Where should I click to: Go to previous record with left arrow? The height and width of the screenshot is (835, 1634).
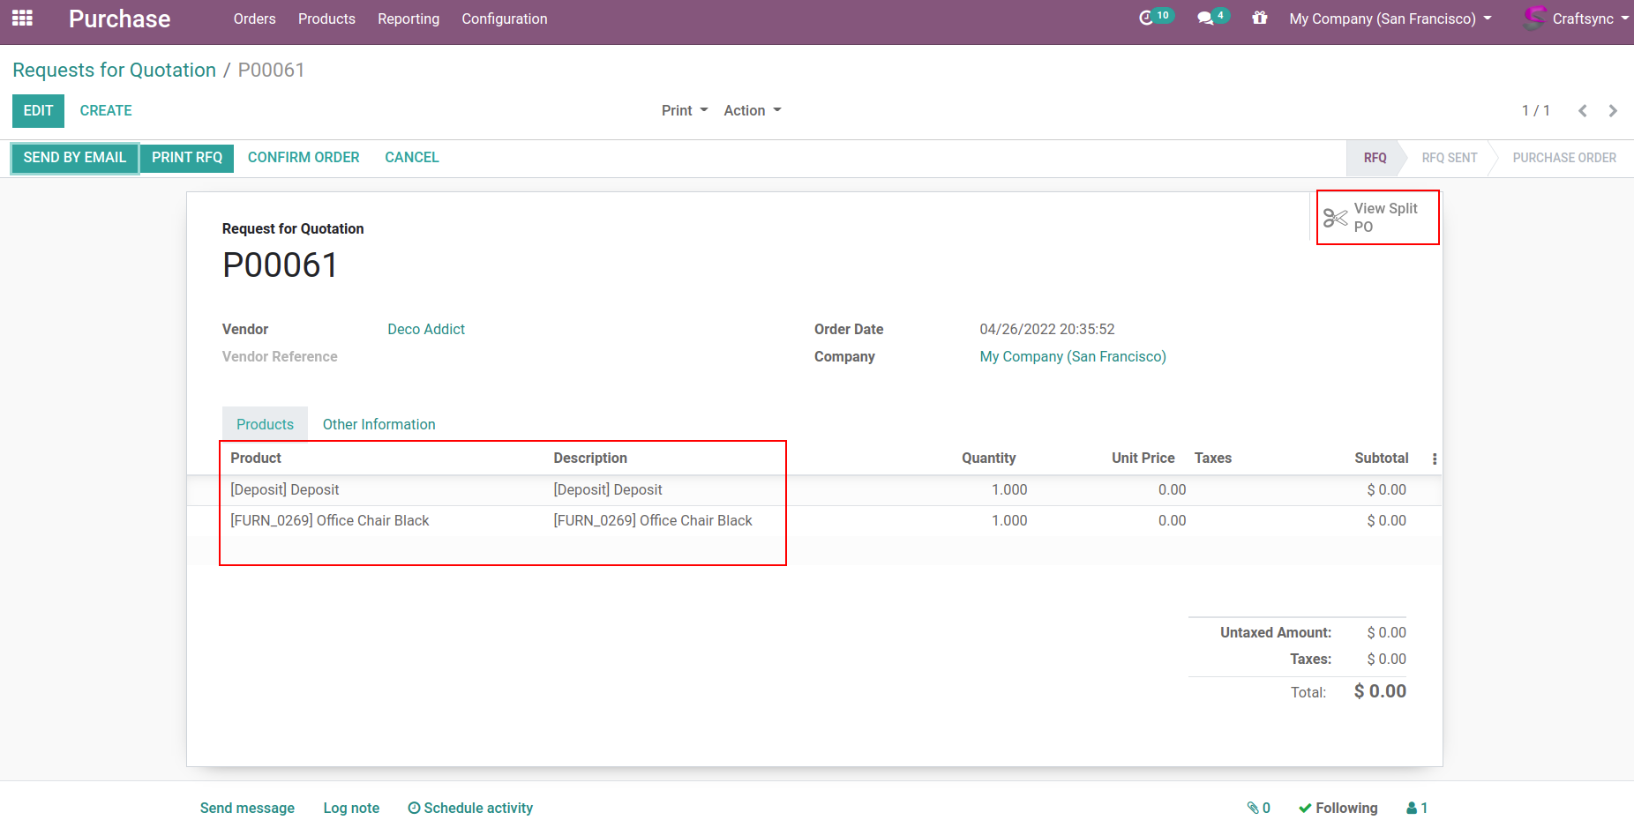point(1583,111)
